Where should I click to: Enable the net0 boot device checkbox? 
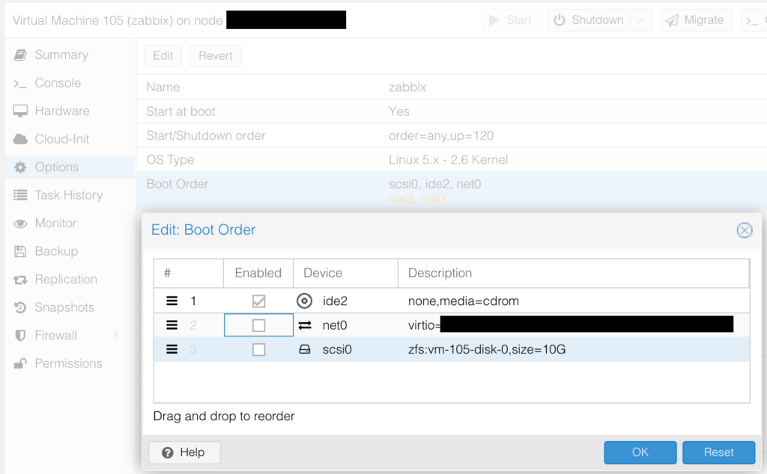pyautogui.click(x=258, y=325)
